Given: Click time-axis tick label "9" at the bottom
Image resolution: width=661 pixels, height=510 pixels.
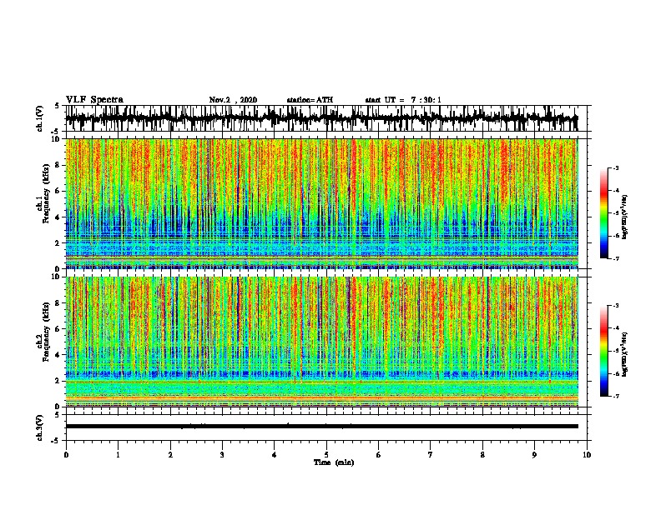Looking at the screenshot, I should pyautogui.click(x=534, y=454).
